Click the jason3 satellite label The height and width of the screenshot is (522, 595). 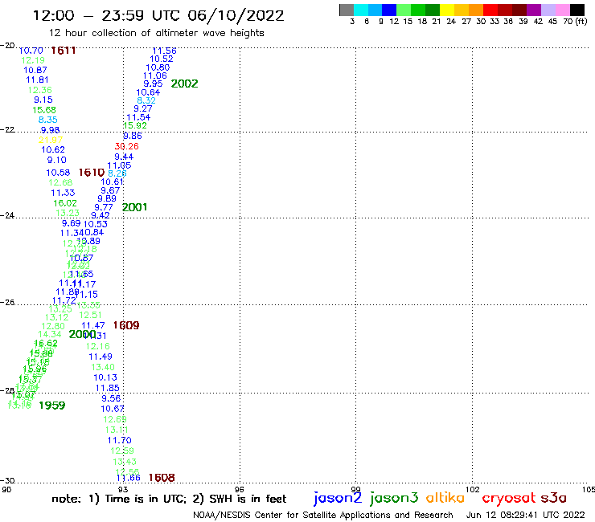(394, 498)
